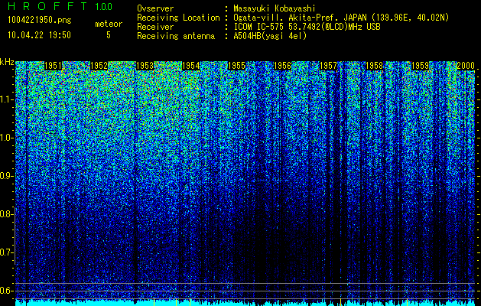
Task: Click the ICOM IC-575 53.7492 receiver text
Action: [x=307, y=27]
